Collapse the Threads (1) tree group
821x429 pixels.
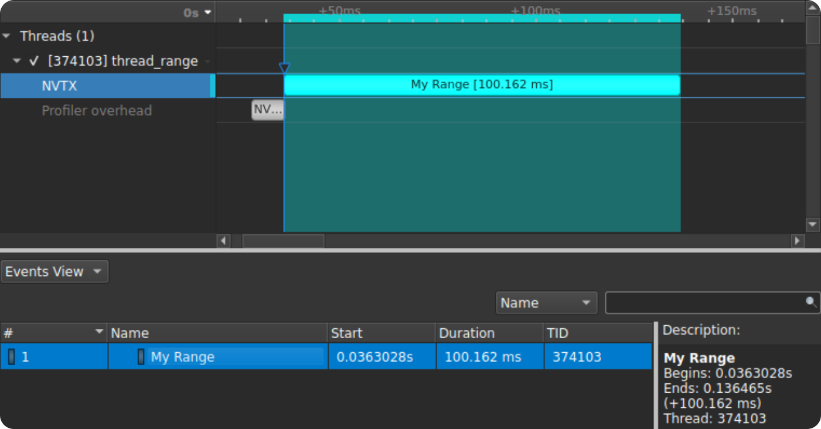(x=6, y=36)
